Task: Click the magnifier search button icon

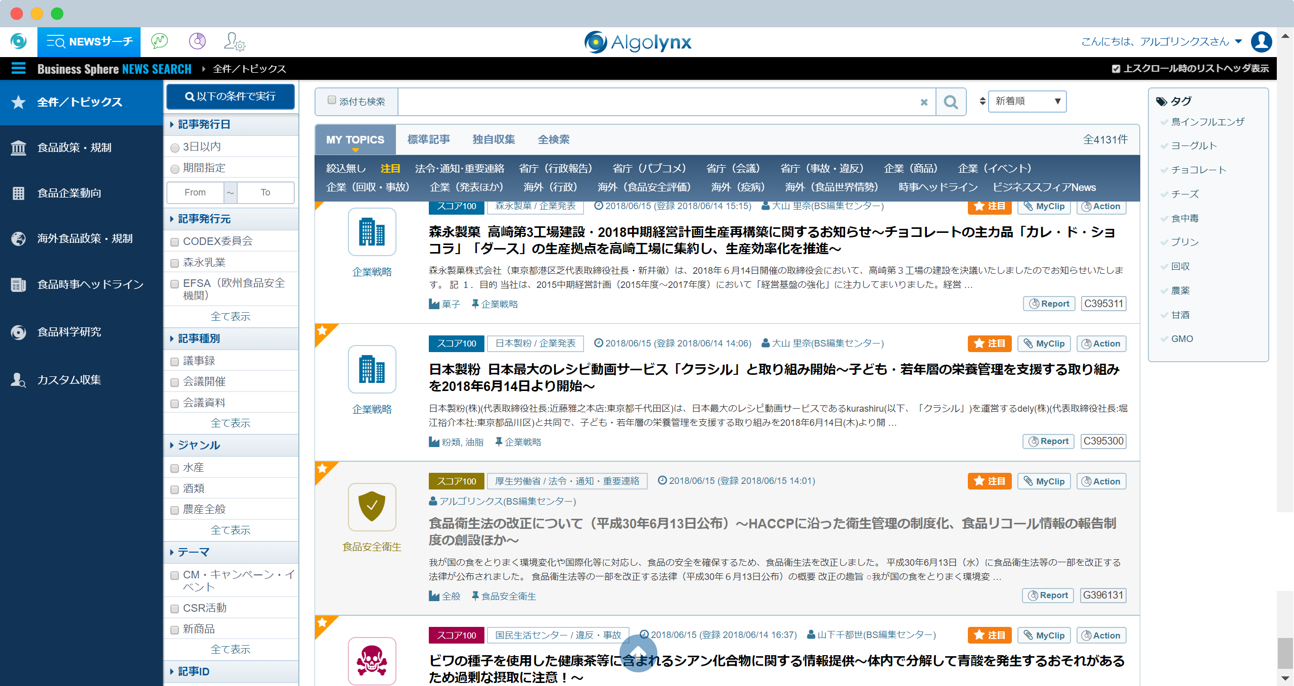Action: click(951, 102)
